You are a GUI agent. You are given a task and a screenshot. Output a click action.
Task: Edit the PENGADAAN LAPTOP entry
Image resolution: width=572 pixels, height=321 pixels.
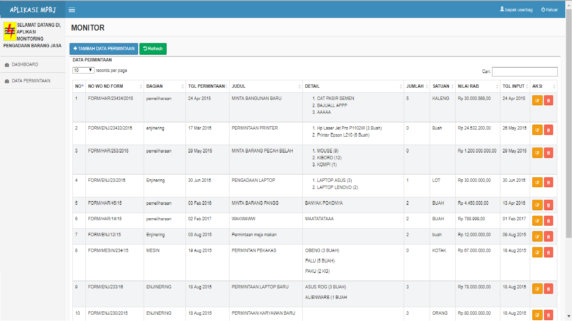click(537, 182)
